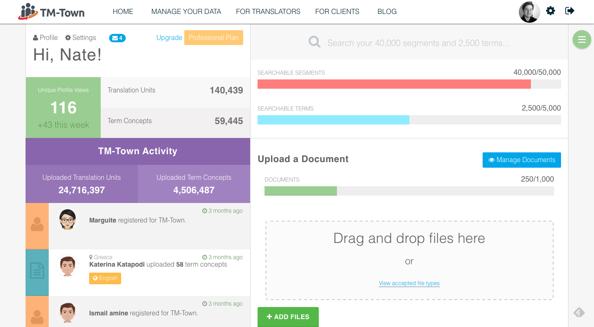Click 40,000/50,000 segments value
This screenshot has height=327, width=594.
537,72
